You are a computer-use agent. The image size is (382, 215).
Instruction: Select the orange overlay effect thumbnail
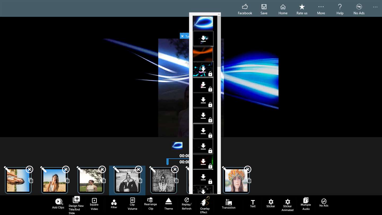203,54
